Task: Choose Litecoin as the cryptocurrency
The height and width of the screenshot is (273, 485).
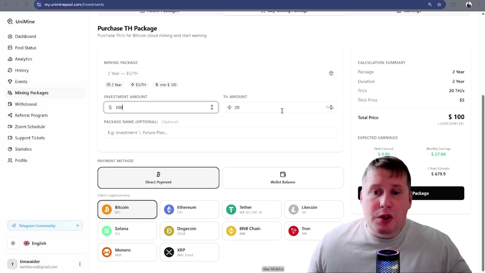Action: tap(314, 209)
